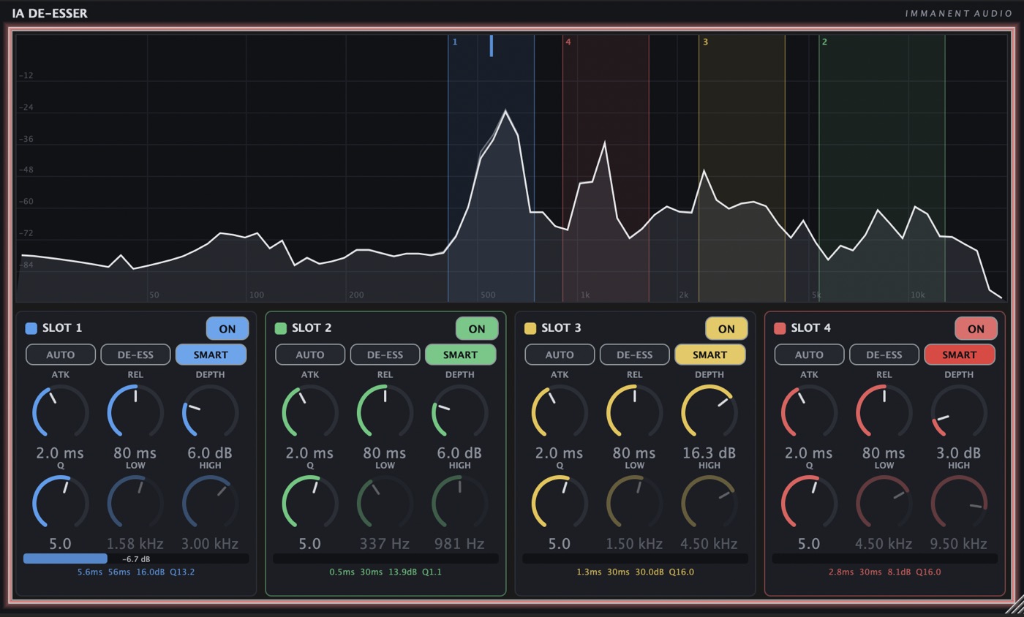Turn off Slot 1 with its ON button
Image resolution: width=1024 pixels, height=617 pixels.
click(227, 329)
